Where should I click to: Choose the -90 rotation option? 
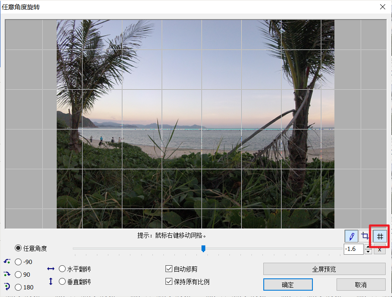pyautogui.click(x=18, y=262)
